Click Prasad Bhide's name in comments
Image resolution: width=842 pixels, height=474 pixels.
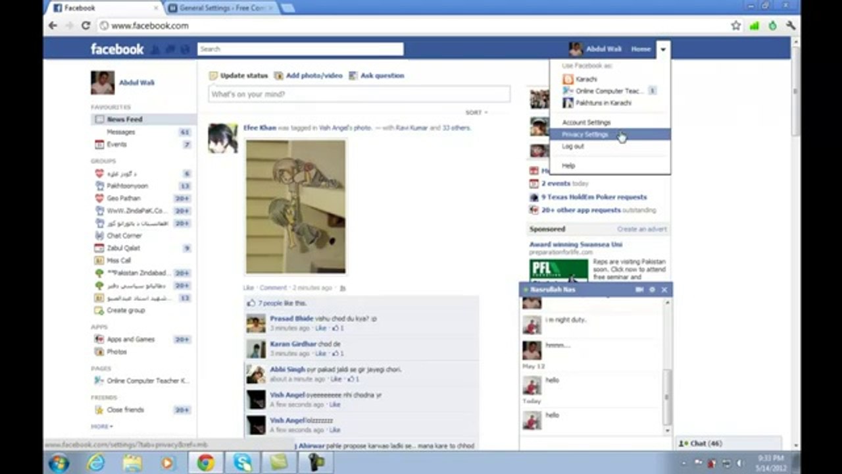coord(291,319)
